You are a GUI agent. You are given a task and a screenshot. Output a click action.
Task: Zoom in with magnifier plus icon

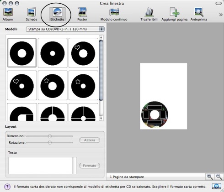[210, 177]
